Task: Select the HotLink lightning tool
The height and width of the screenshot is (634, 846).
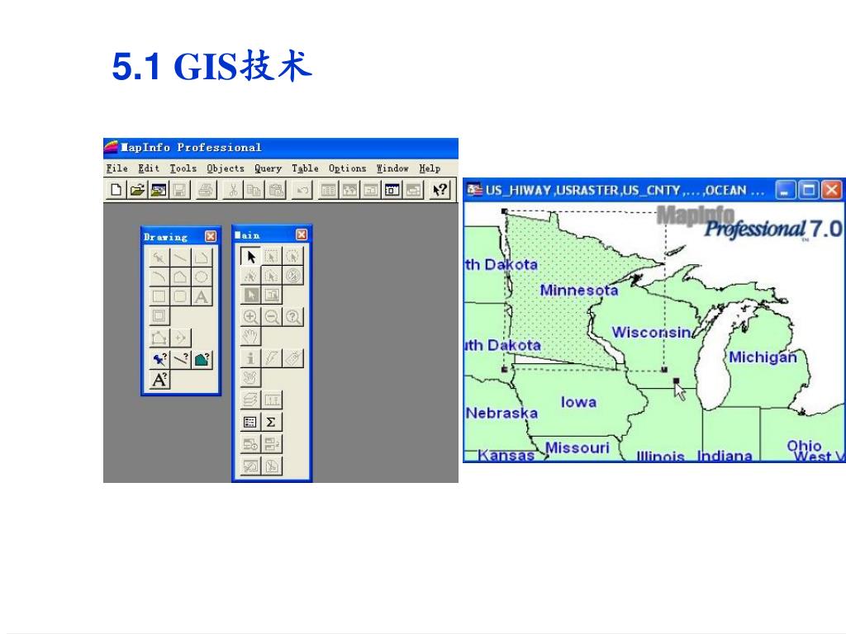Action: pos(271,358)
